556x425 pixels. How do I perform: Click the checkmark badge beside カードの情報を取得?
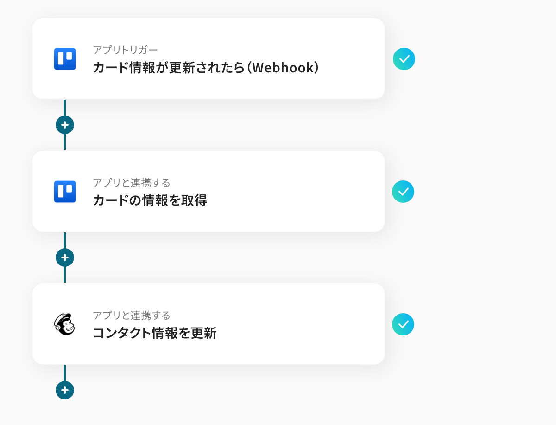pyautogui.click(x=403, y=192)
